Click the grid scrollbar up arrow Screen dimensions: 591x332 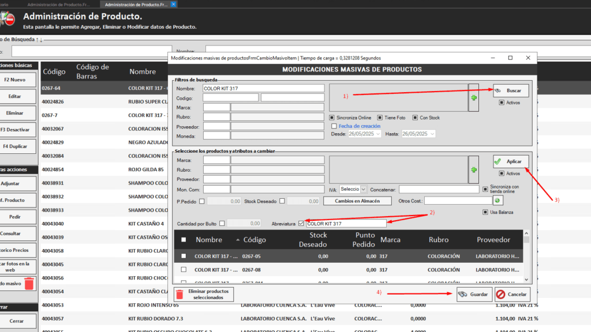(x=526, y=233)
